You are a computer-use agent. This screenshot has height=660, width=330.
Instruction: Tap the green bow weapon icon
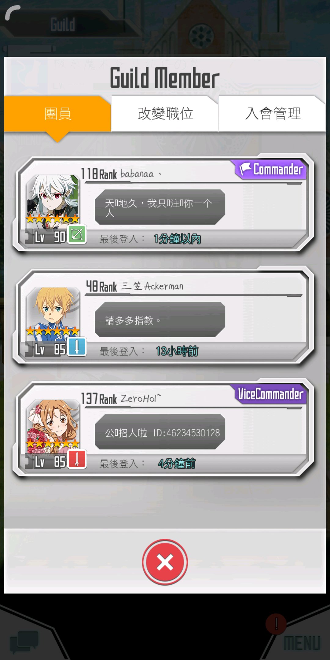pos(77,235)
